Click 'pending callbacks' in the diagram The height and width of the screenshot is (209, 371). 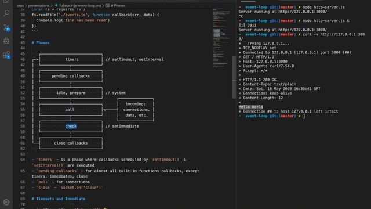[71, 76]
